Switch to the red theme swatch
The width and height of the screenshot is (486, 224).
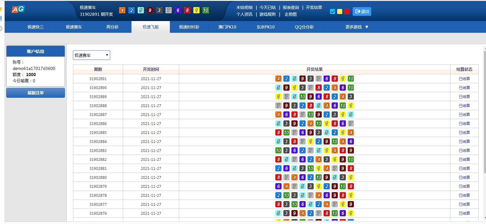[347, 11]
